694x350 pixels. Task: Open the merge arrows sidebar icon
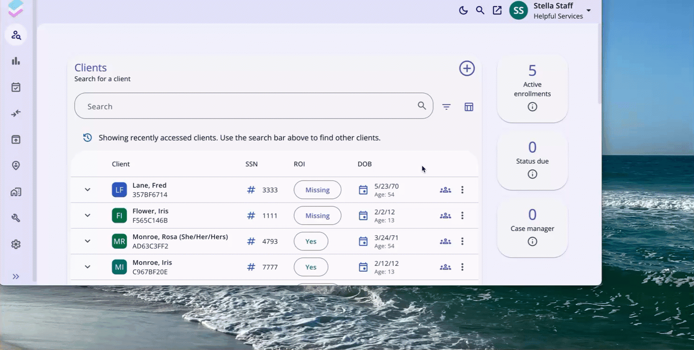[16, 113]
